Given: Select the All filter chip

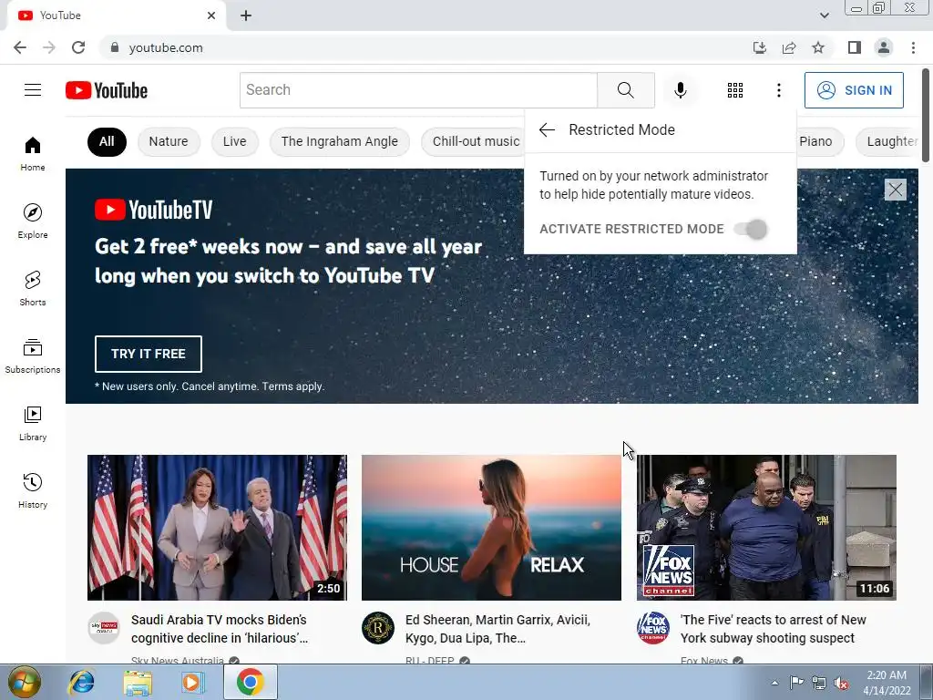Looking at the screenshot, I should tap(107, 141).
